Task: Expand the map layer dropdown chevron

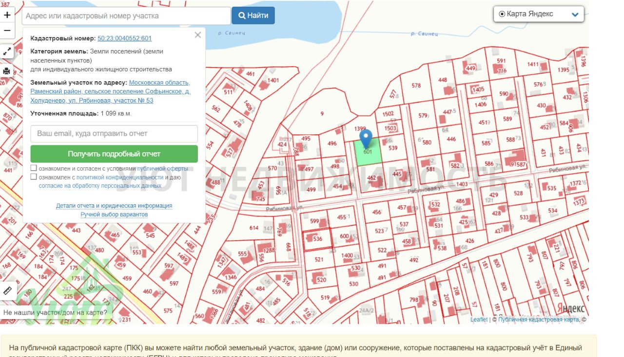Action: [x=575, y=15]
